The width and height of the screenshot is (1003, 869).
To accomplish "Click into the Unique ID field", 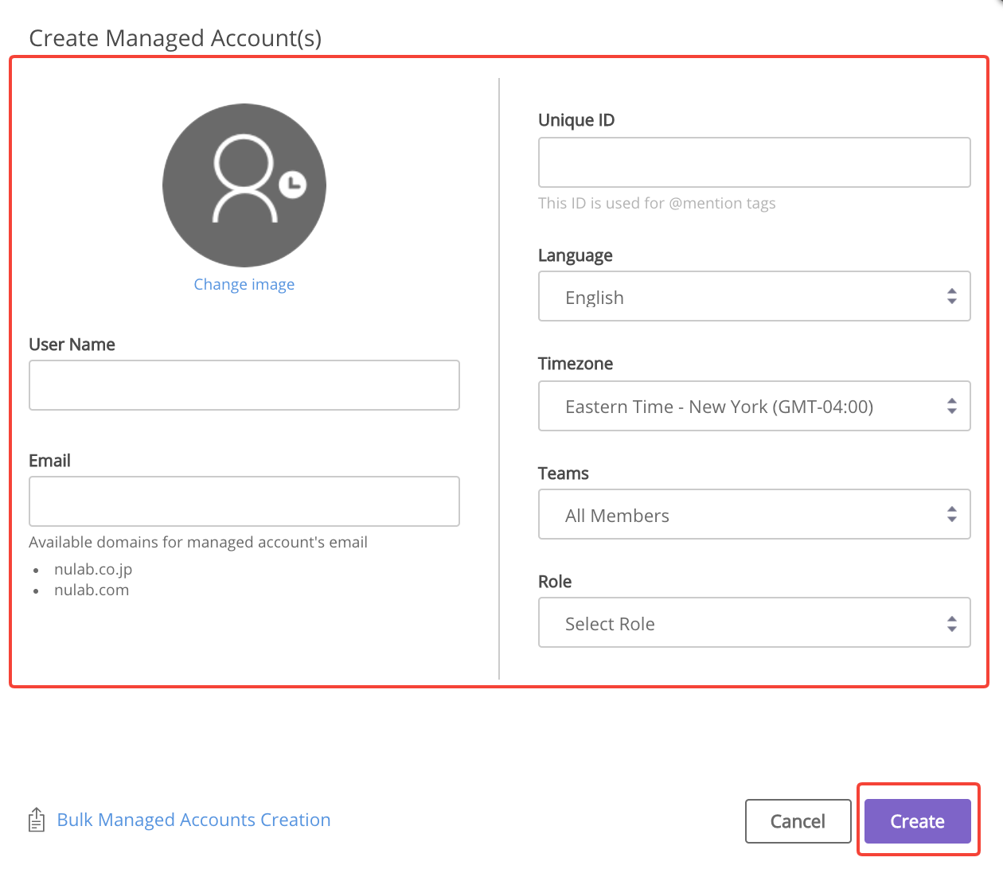I will tap(755, 162).
